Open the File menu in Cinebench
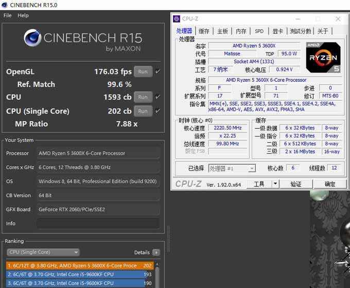The image size is (350, 288). pos(7,15)
